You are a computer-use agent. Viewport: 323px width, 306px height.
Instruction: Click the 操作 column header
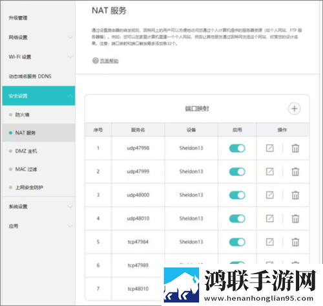point(282,130)
